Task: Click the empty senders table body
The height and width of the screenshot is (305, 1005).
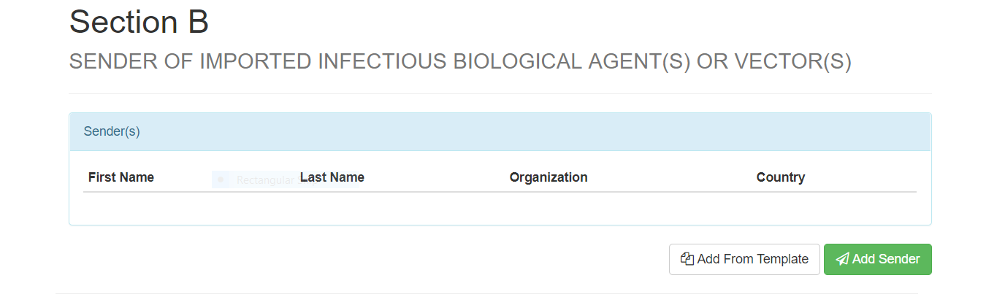Action: [x=500, y=208]
